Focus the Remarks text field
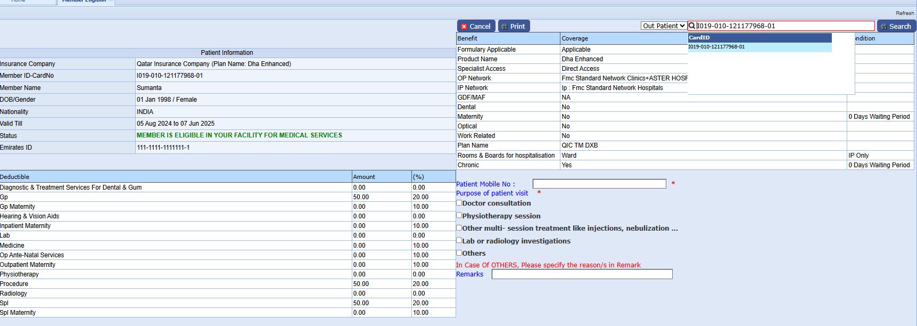 click(x=582, y=274)
